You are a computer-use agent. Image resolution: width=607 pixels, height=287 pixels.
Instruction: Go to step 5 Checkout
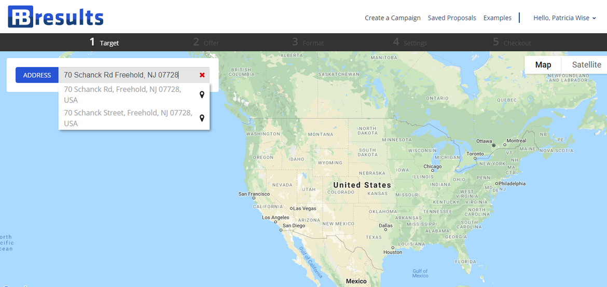pos(512,43)
